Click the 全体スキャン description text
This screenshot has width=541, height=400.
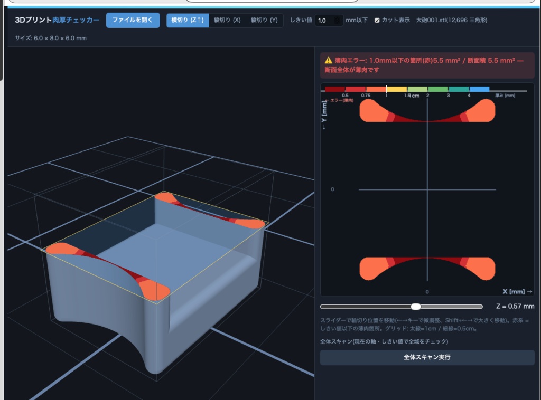tap(384, 341)
